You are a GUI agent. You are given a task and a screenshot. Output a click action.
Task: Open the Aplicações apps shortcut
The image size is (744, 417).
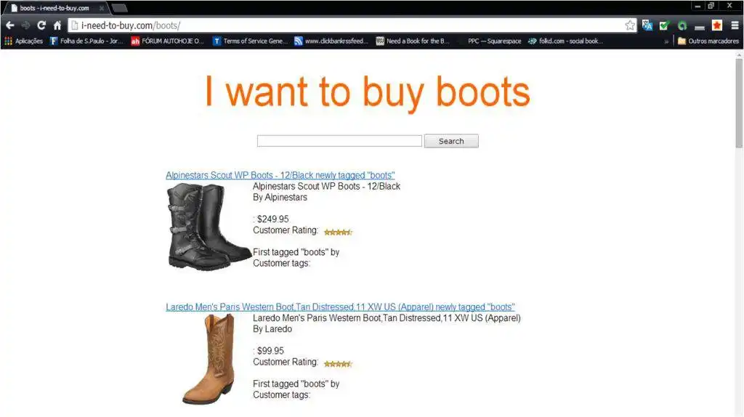pyautogui.click(x=24, y=41)
